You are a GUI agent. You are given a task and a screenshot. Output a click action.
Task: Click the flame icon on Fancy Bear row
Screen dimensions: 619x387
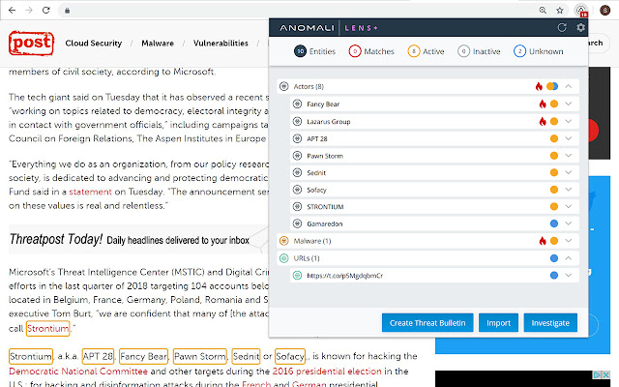[543, 104]
